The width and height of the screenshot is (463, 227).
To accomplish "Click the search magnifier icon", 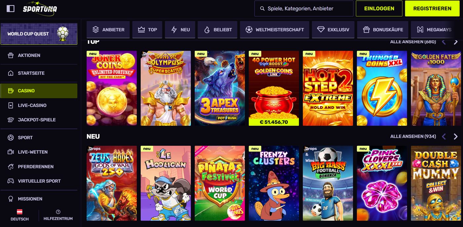I will pyautogui.click(x=263, y=9).
